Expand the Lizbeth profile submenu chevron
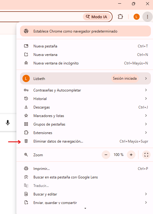Image resolution: width=153 pixels, height=214 pixels. 146,78
